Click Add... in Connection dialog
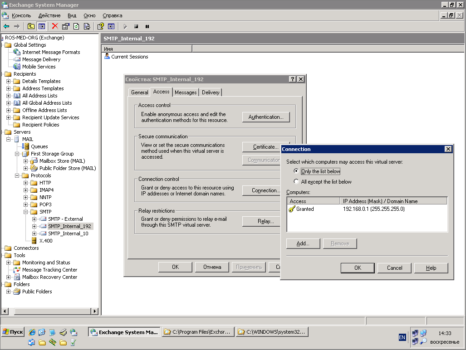The height and width of the screenshot is (350, 466). (303, 243)
